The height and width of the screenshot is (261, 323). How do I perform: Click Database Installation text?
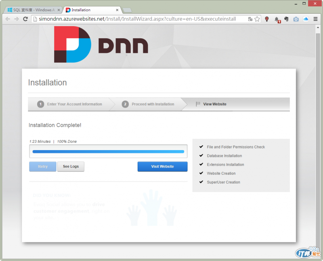pyautogui.click(x=224, y=156)
